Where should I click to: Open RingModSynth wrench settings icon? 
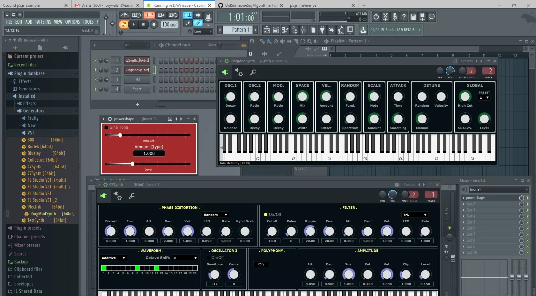[253, 72]
